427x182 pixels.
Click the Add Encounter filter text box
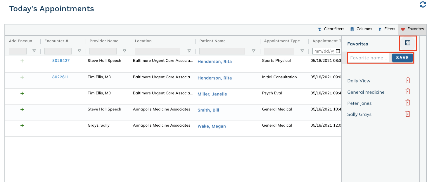(18, 51)
